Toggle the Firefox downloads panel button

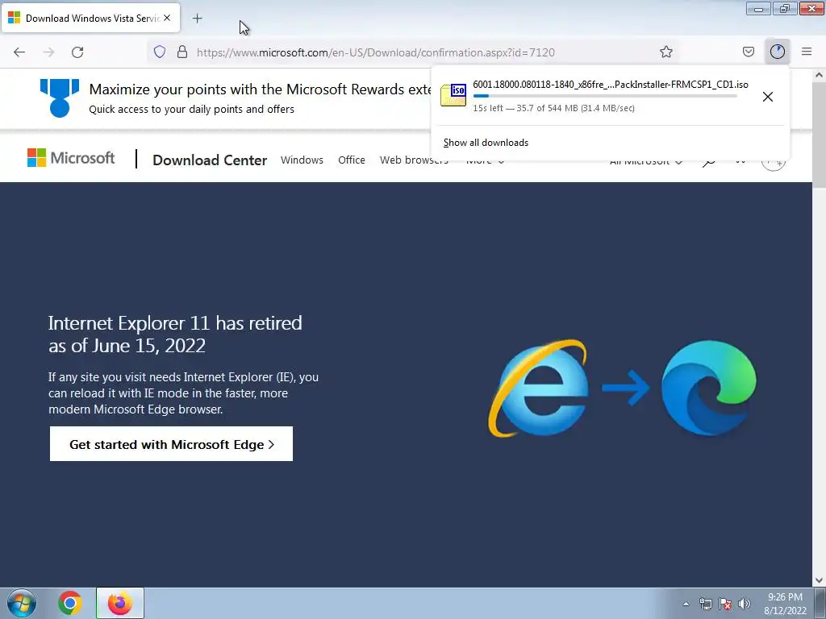778,52
